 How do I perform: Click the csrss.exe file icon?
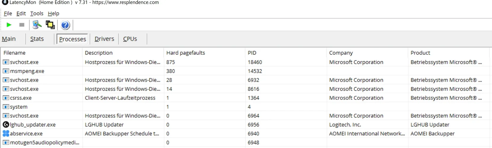6,98
